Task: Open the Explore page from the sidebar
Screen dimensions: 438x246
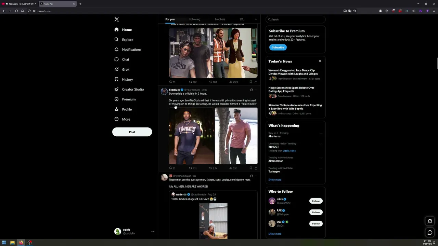Action: 124,40
